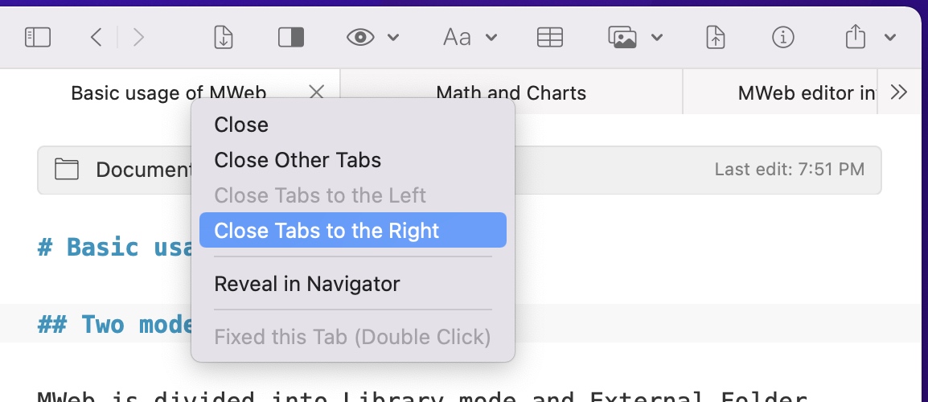Select Close Tabs to the Right
Image resolution: width=928 pixels, height=402 pixels.
(x=326, y=231)
